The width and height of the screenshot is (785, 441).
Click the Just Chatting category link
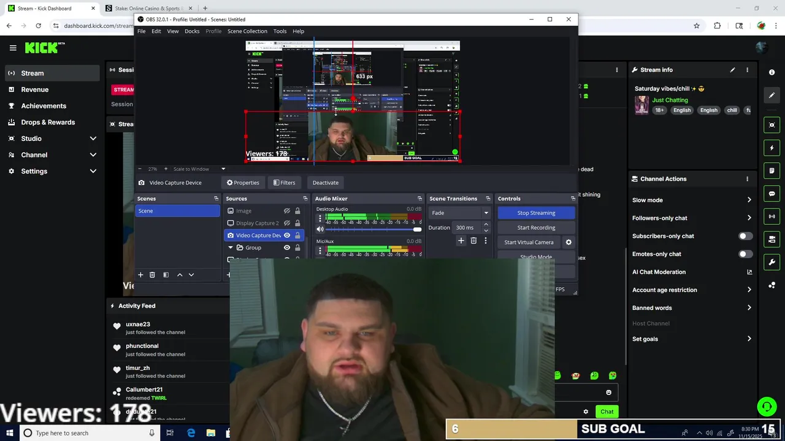coord(670,100)
